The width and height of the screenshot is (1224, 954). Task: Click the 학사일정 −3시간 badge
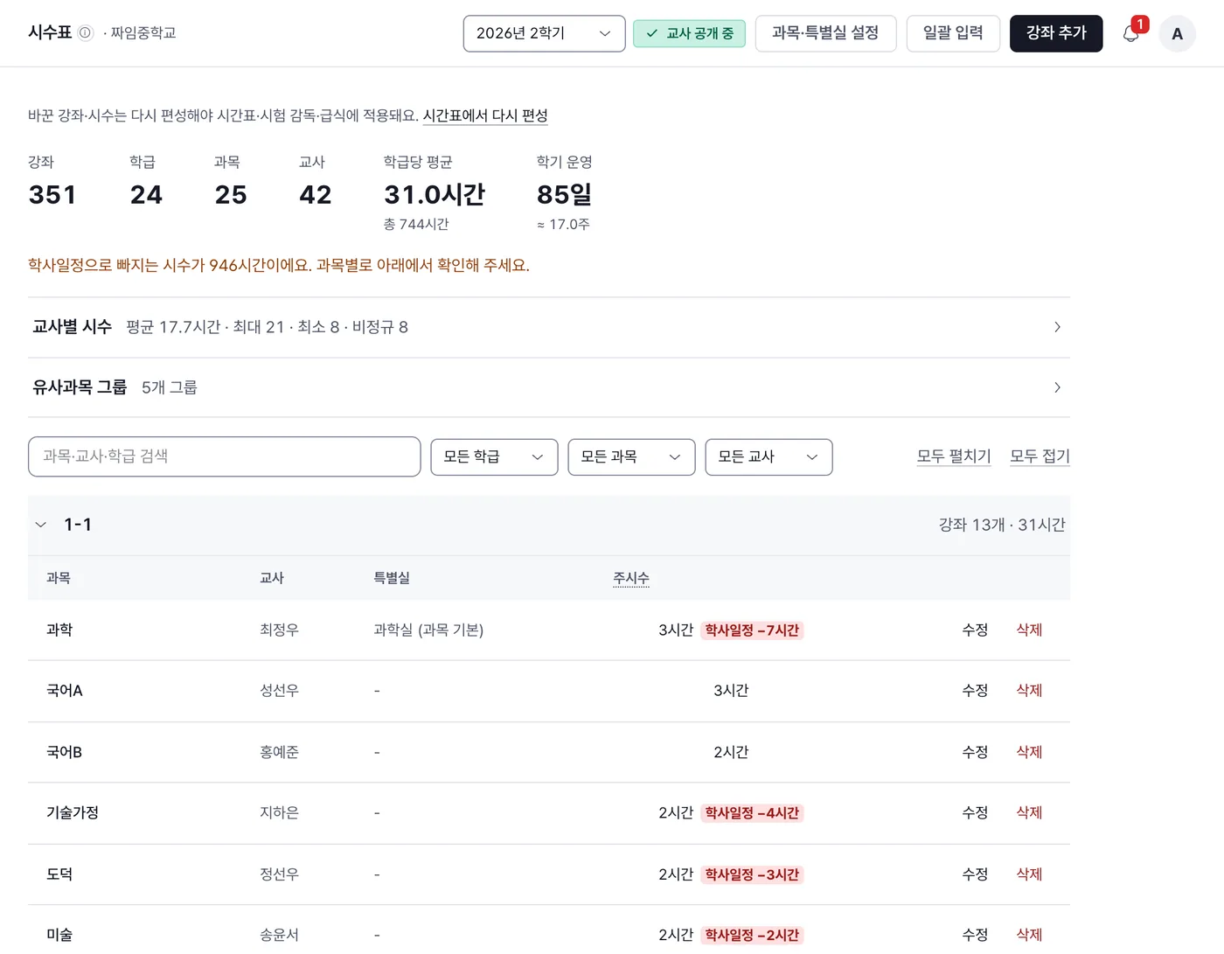[x=752, y=874]
